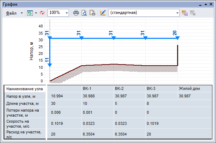Screen dimensions: 216x143
Task: Select the Наименование узла row header
Action: point(24,89)
